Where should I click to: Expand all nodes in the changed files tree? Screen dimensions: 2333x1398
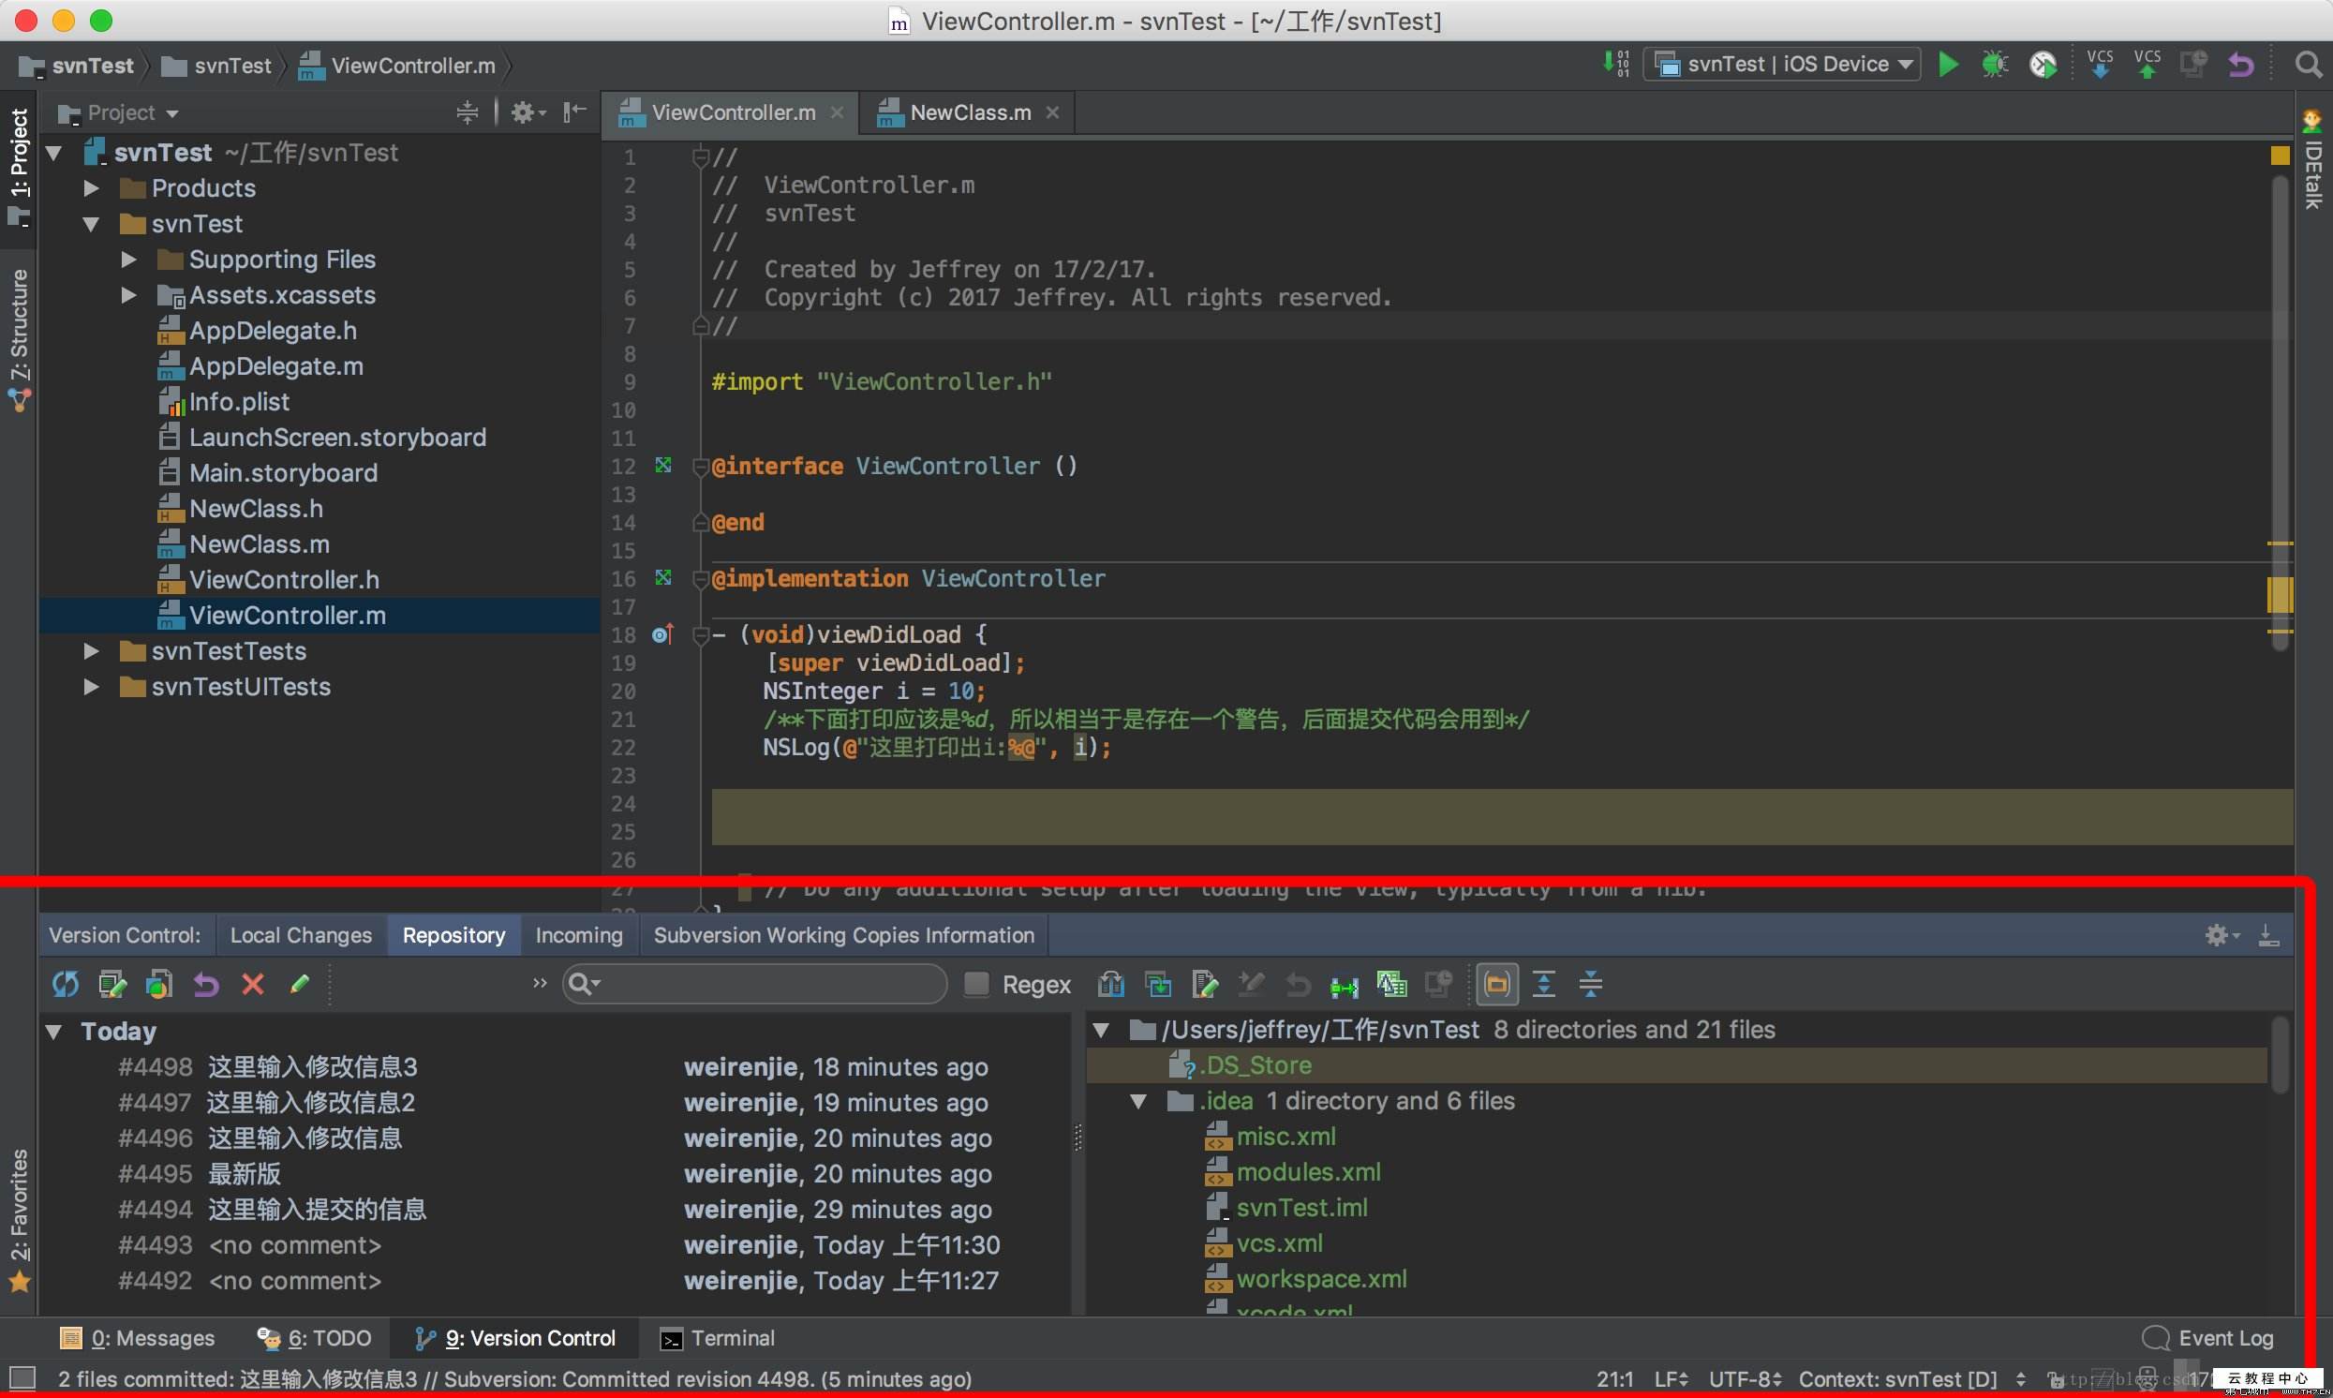pos(1544,985)
